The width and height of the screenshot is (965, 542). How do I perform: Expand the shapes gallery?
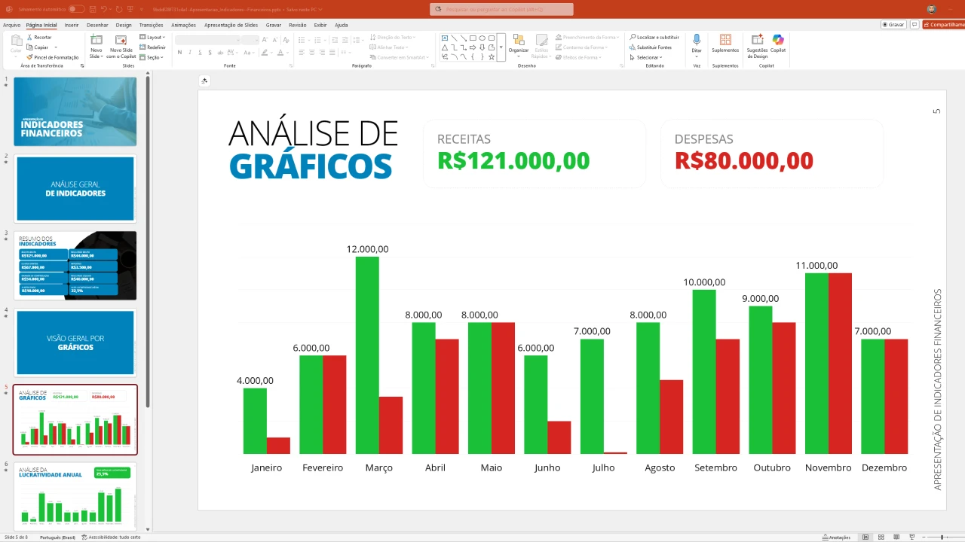coord(501,57)
